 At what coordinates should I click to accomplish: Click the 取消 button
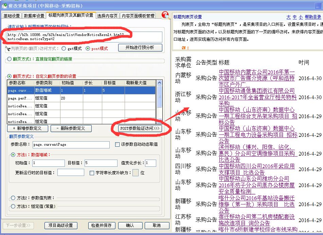click(x=157, y=225)
